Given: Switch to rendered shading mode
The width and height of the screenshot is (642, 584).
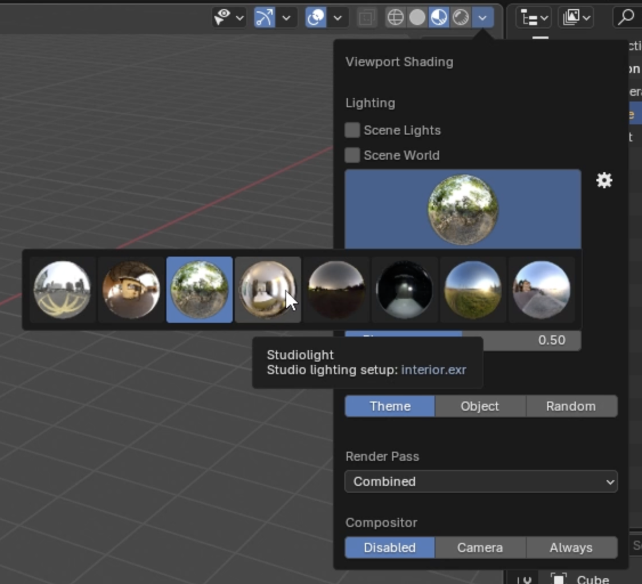Looking at the screenshot, I should [x=461, y=18].
